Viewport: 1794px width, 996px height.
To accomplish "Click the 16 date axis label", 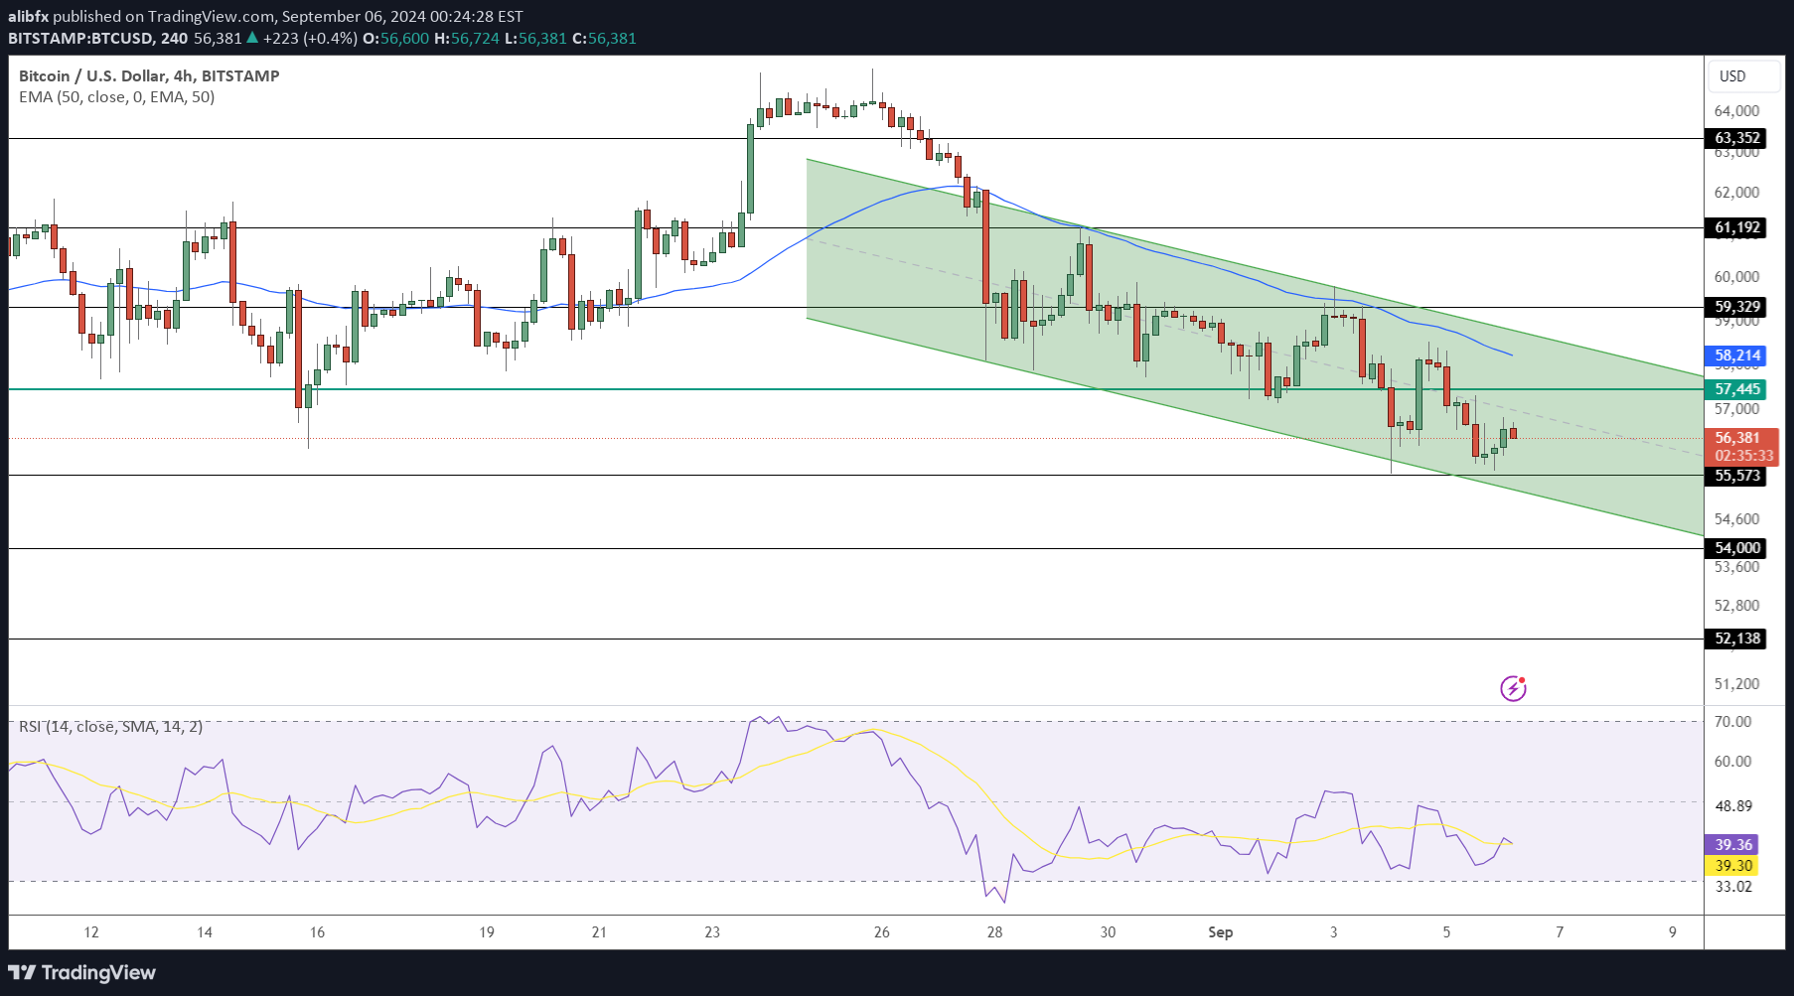I will pyautogui.click(x=317, y=932).
